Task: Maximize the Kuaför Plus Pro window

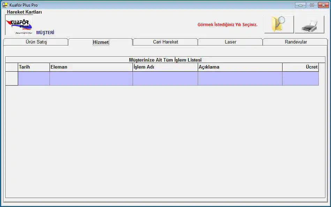Action: 312,5
